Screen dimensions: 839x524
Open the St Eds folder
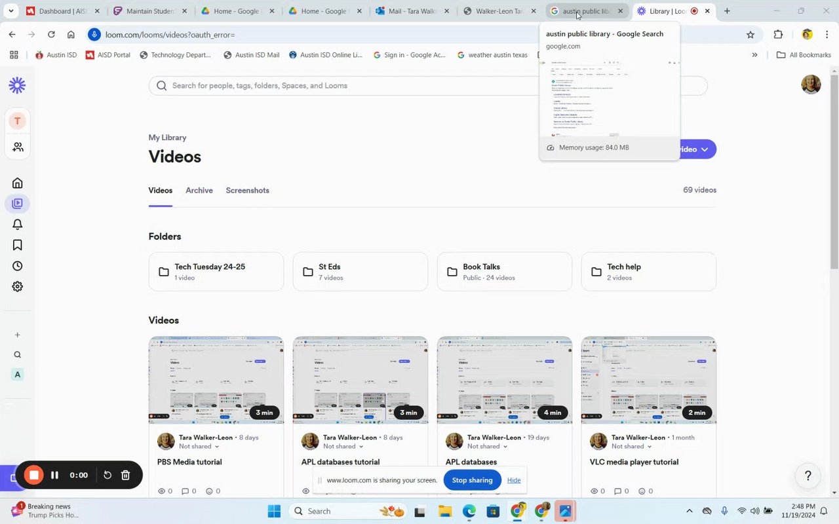361,271
